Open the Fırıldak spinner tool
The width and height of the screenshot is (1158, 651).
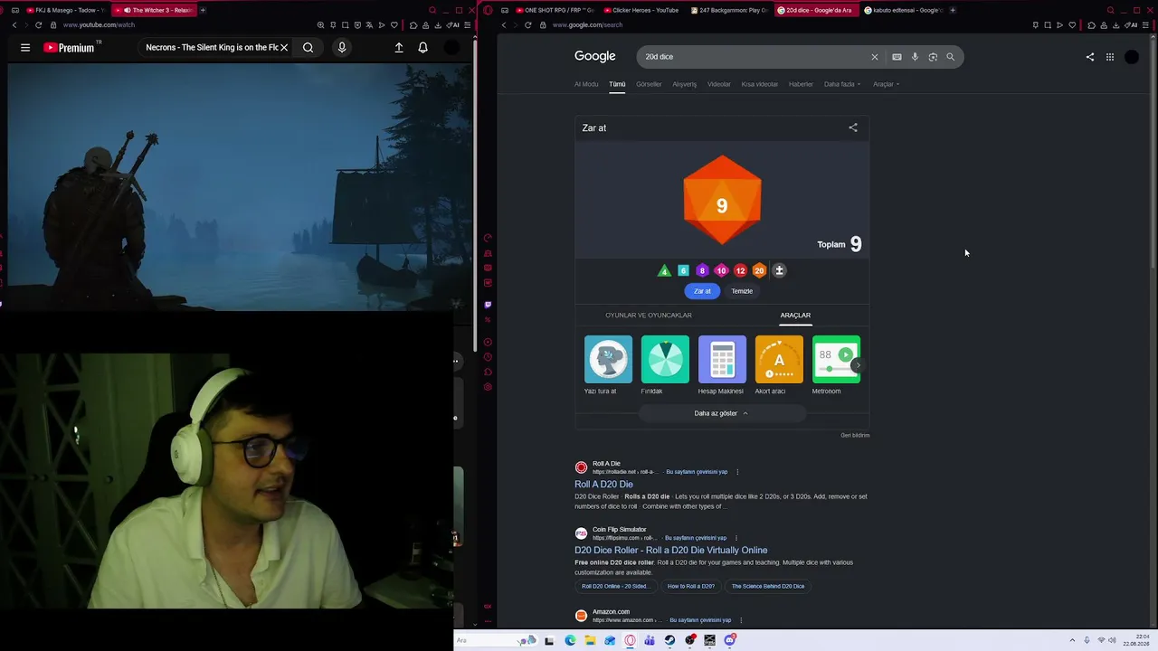[665, 365]
